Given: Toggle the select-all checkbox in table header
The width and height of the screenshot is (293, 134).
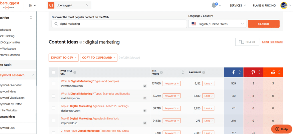Looking at the screenshot, I should [54, 72].
